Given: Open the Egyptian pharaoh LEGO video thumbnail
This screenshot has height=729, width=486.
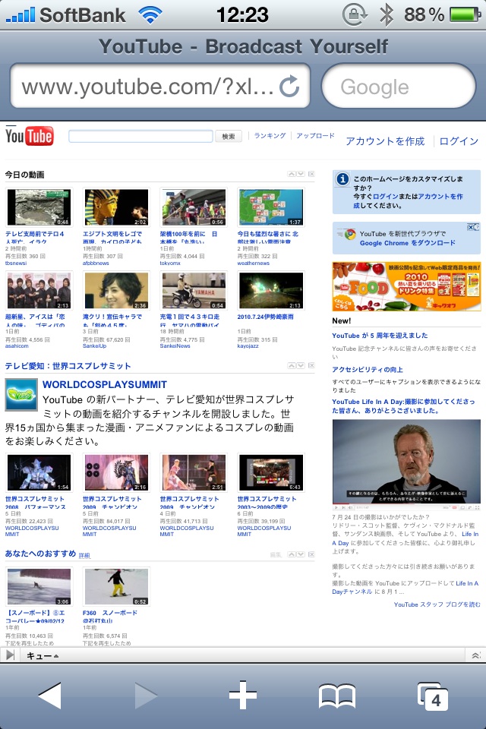Looking at the screenshot, I should 116,207.
